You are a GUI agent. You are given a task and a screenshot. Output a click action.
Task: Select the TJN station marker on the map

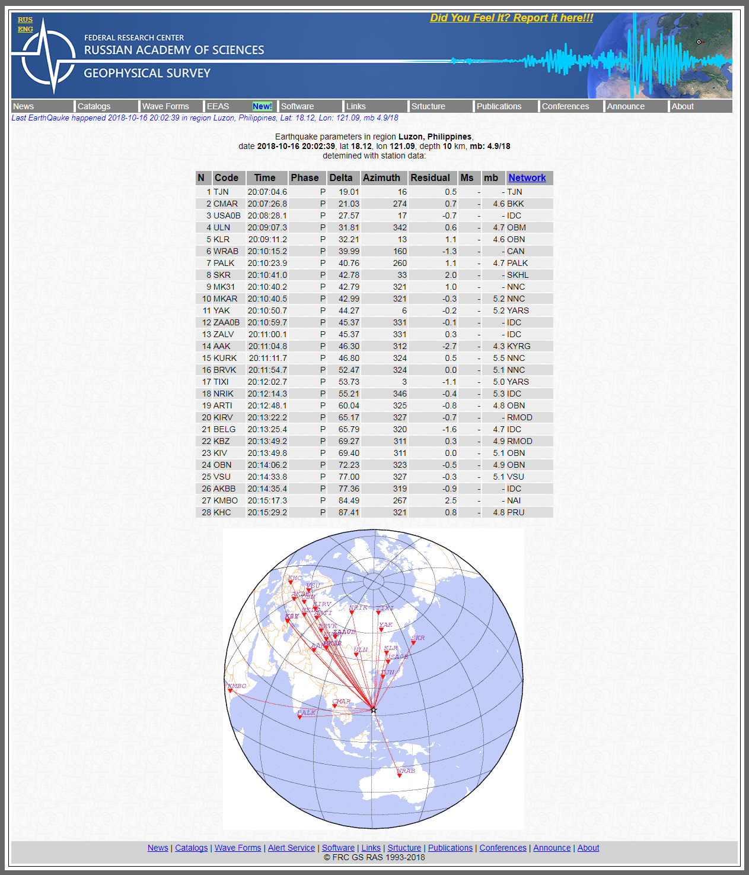click(x=383, y=677)
